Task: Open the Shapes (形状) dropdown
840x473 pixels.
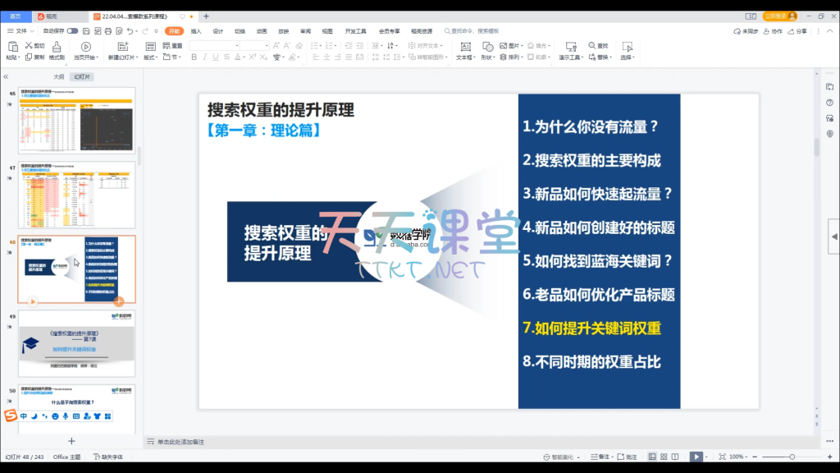Action: (489, 57)
